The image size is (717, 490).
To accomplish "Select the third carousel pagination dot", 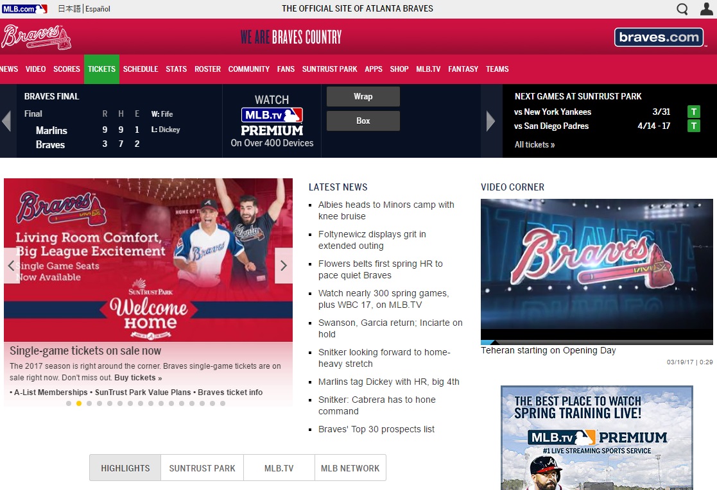I will [89, 403].
